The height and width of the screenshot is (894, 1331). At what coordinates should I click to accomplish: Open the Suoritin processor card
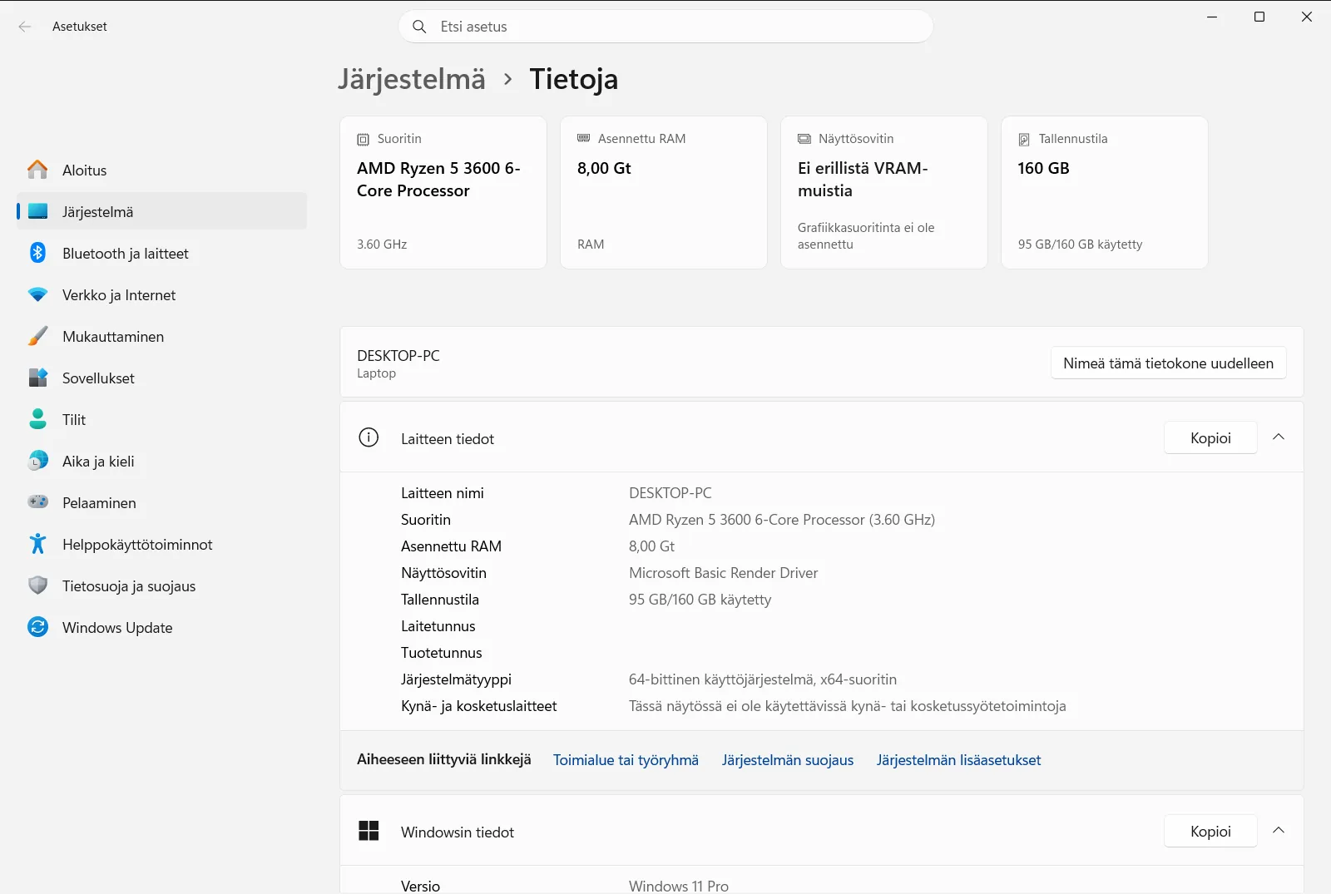click(443, 192)
